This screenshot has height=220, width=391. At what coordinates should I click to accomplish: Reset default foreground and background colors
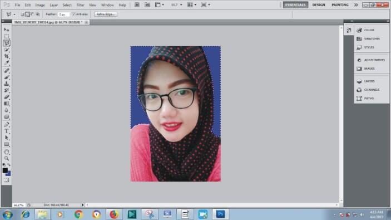click(4, 165)
